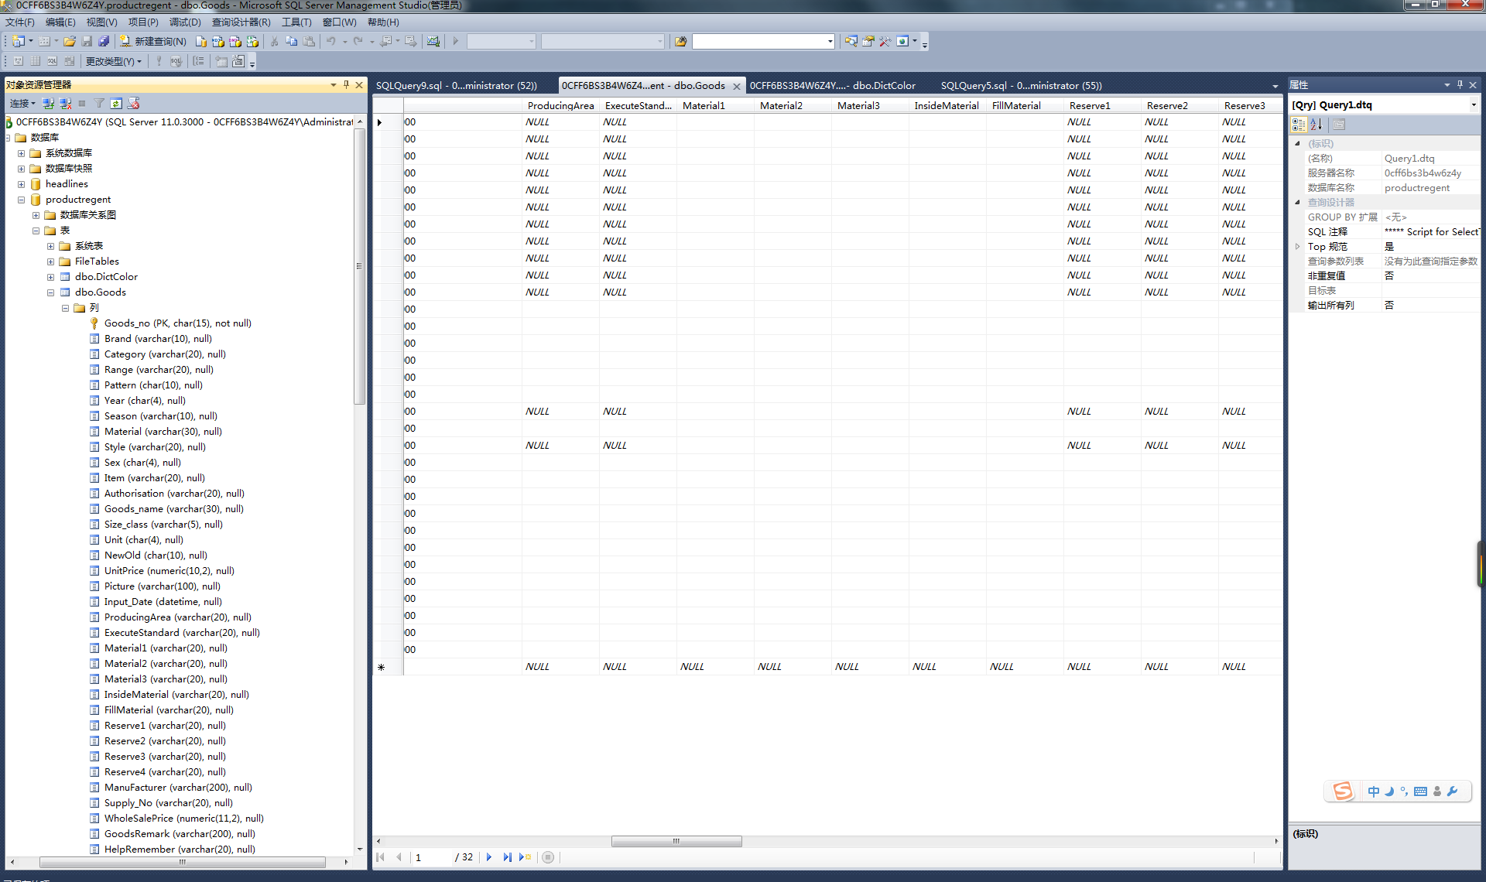Expand the dbo.DictColor table node

tap(51, 277)
